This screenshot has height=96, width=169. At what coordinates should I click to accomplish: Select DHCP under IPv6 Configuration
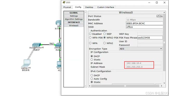pyautogui.click(x=92, y=75)
